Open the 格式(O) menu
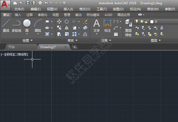This screenshot has width=178, height=122. [85, 9]
